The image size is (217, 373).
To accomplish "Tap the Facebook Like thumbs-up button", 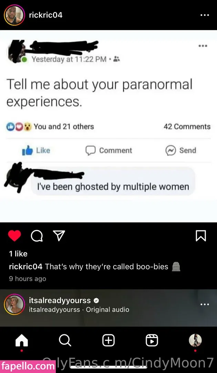I will pyautogui.click(x=36, y=150).
